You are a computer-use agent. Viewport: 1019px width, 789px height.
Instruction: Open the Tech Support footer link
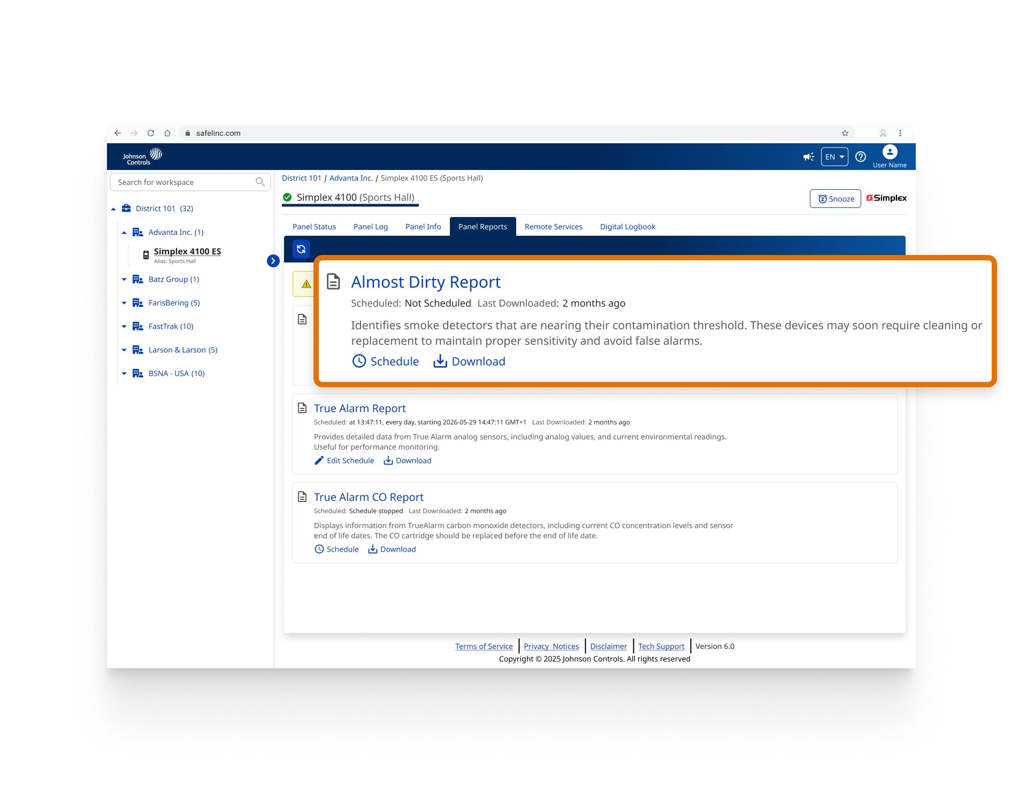click(x=661, y=646)
